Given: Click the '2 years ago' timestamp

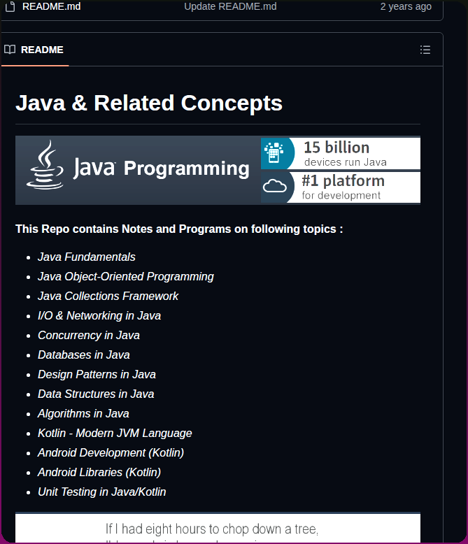Looking at the screenshot, I should (406, 6).
